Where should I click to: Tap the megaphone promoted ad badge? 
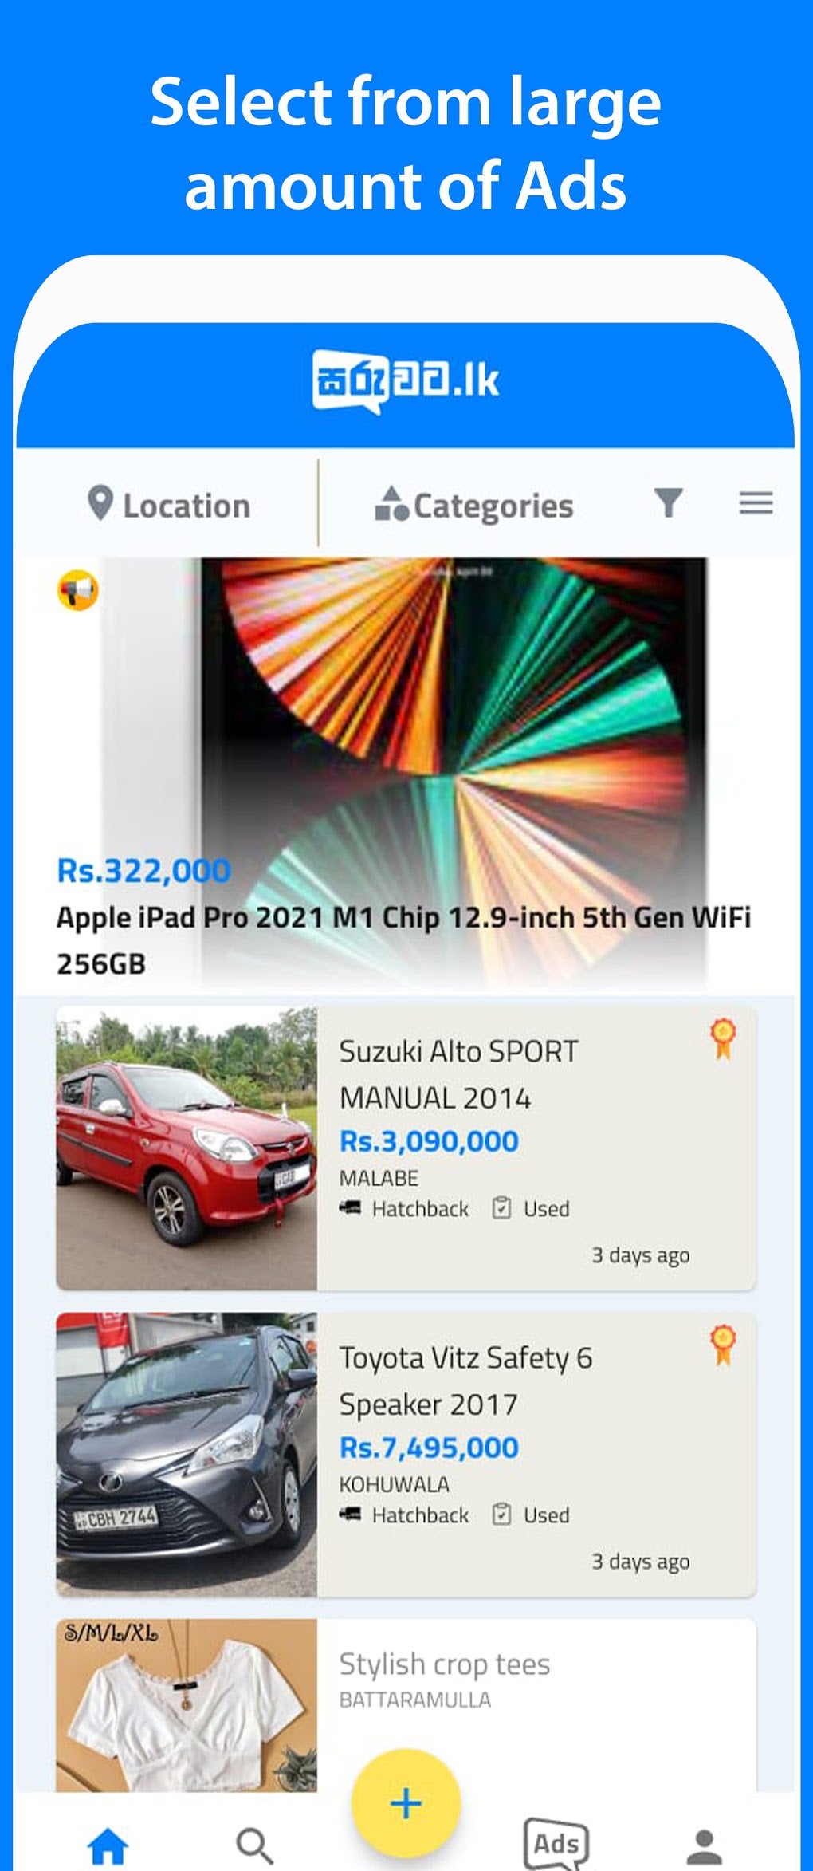click(x=78, y=591)
